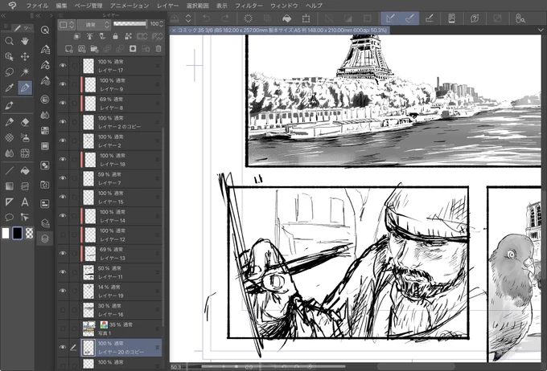Toggle Lock Layer padlock icon
The width and height of the screenshot is (547, 371).
[x=115, y=36]
